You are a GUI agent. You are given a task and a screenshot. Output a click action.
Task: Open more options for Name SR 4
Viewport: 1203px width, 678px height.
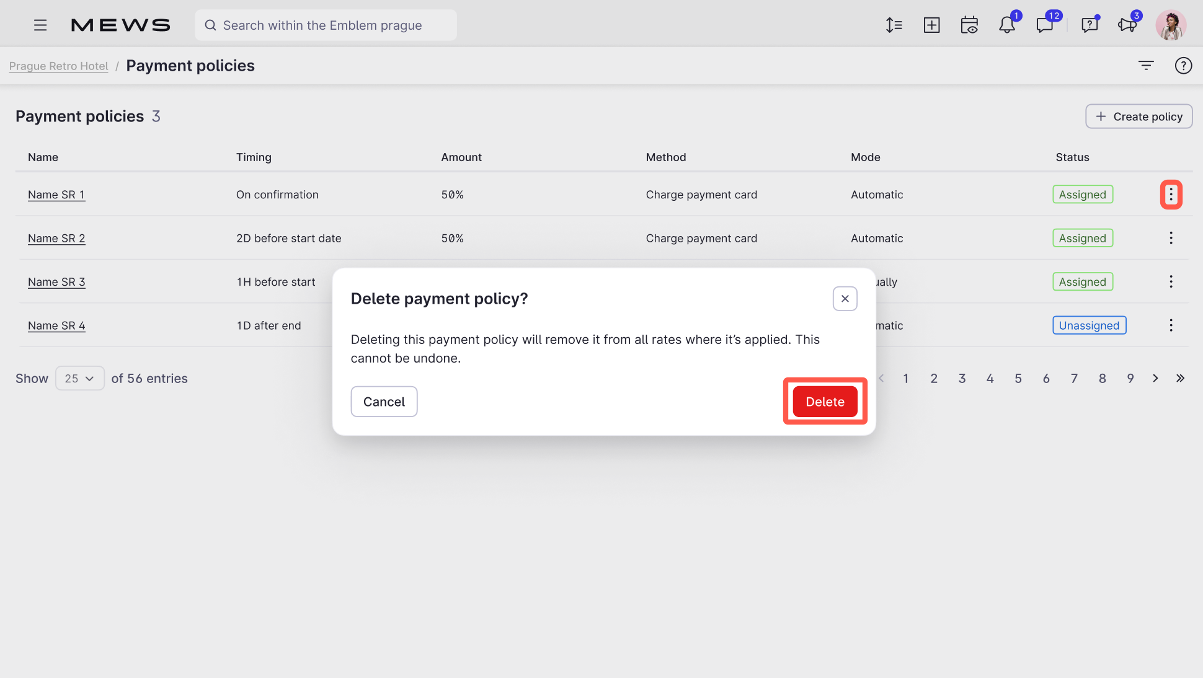pos(1171,325)
